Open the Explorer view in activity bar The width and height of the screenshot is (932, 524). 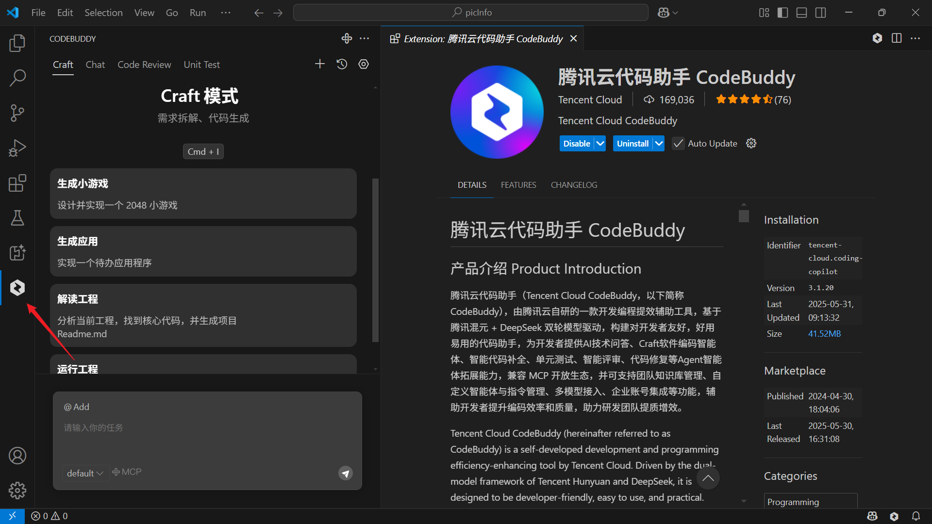(17, 43)
